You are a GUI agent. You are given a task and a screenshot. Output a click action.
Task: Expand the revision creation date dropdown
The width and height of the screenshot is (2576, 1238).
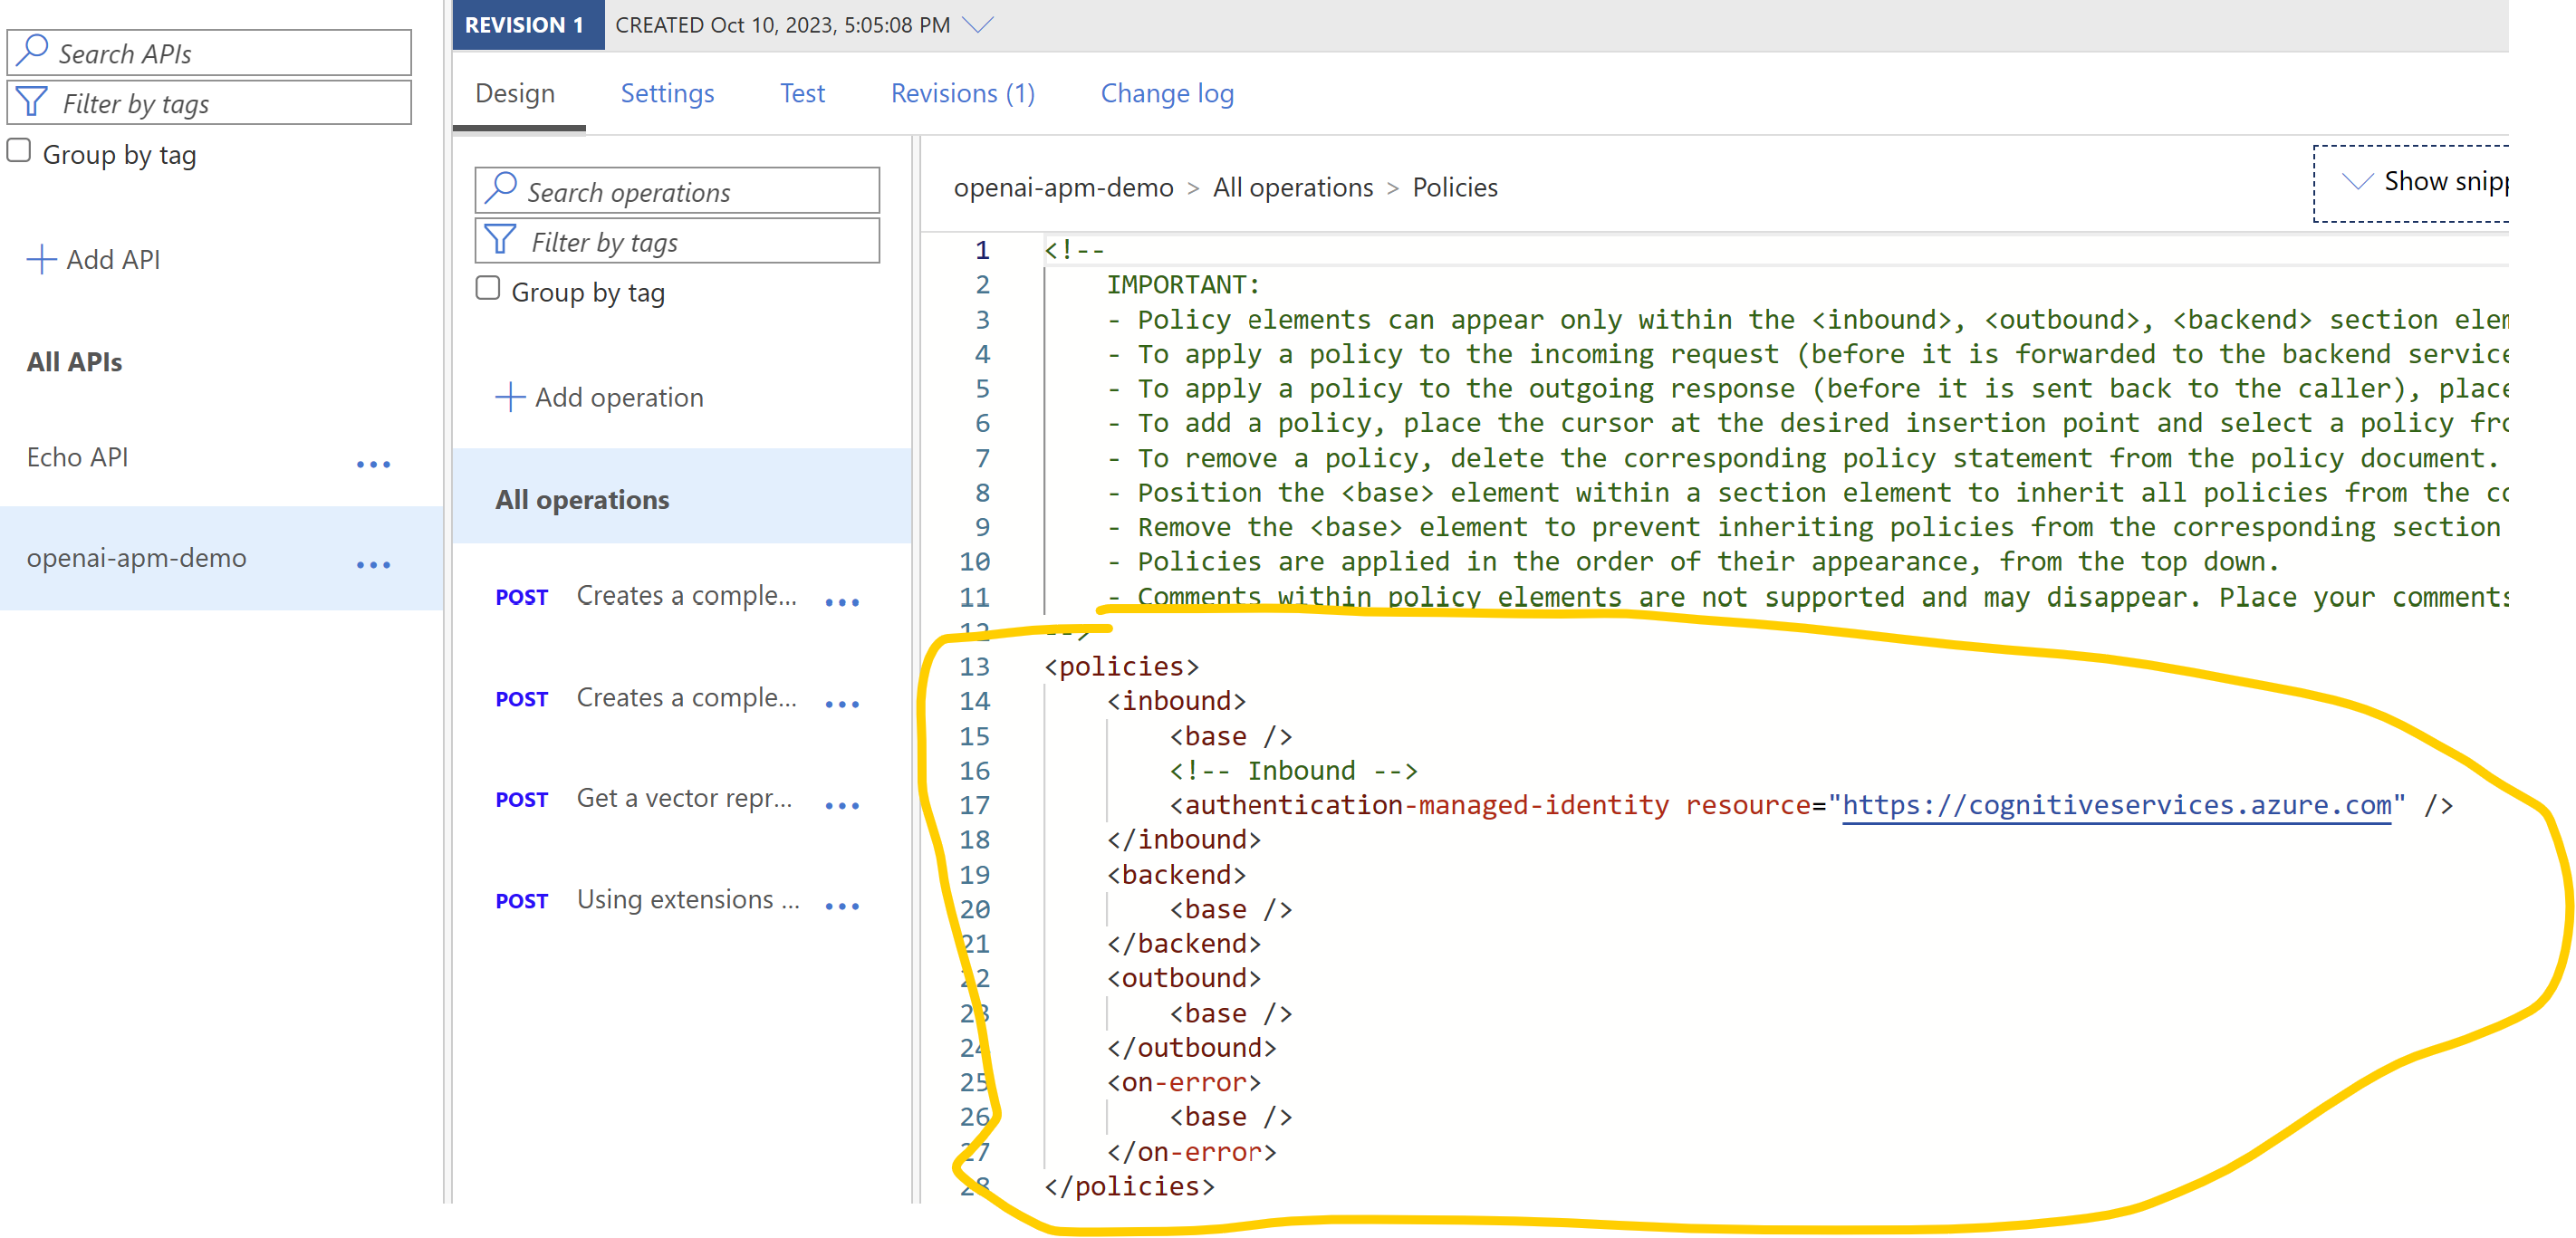coord(978,25)
